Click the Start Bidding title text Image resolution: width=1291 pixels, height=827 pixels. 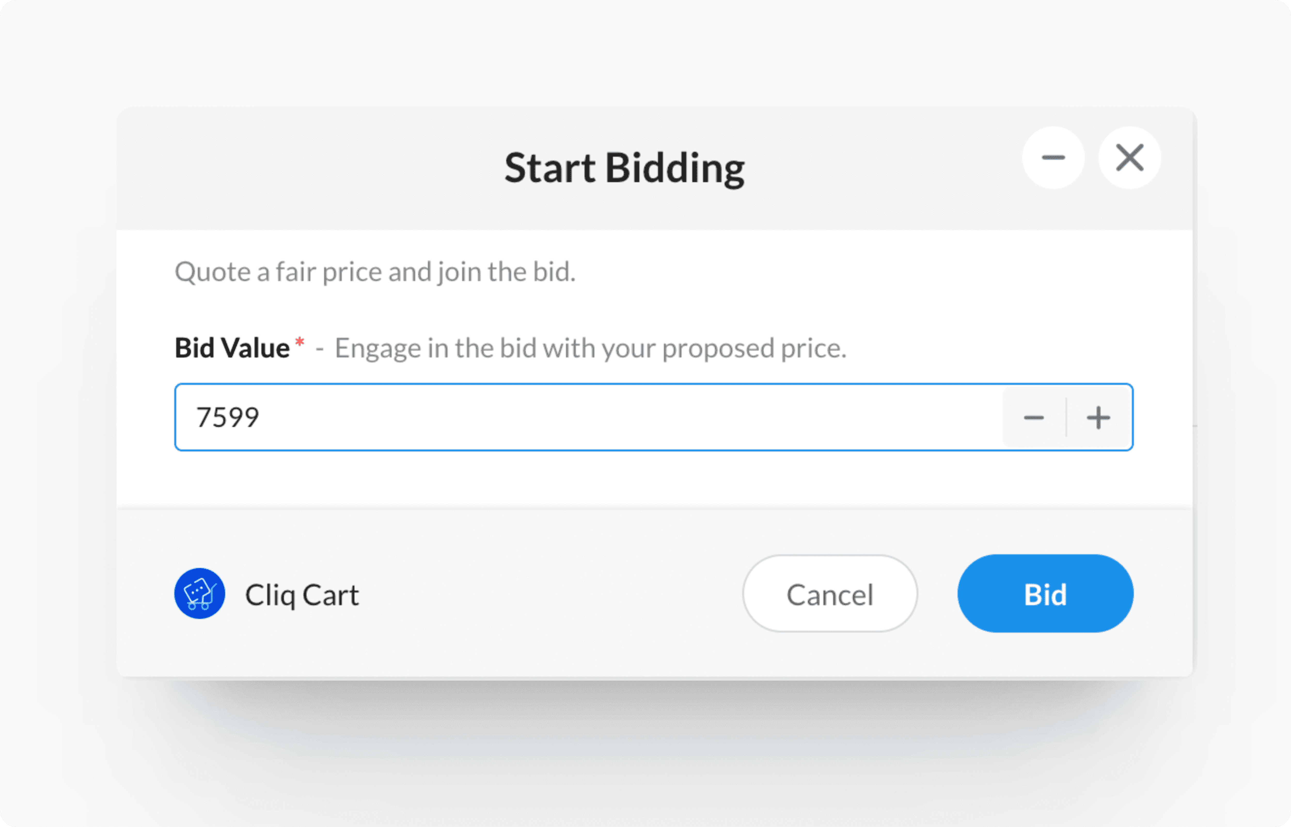(x=624, y=168)
